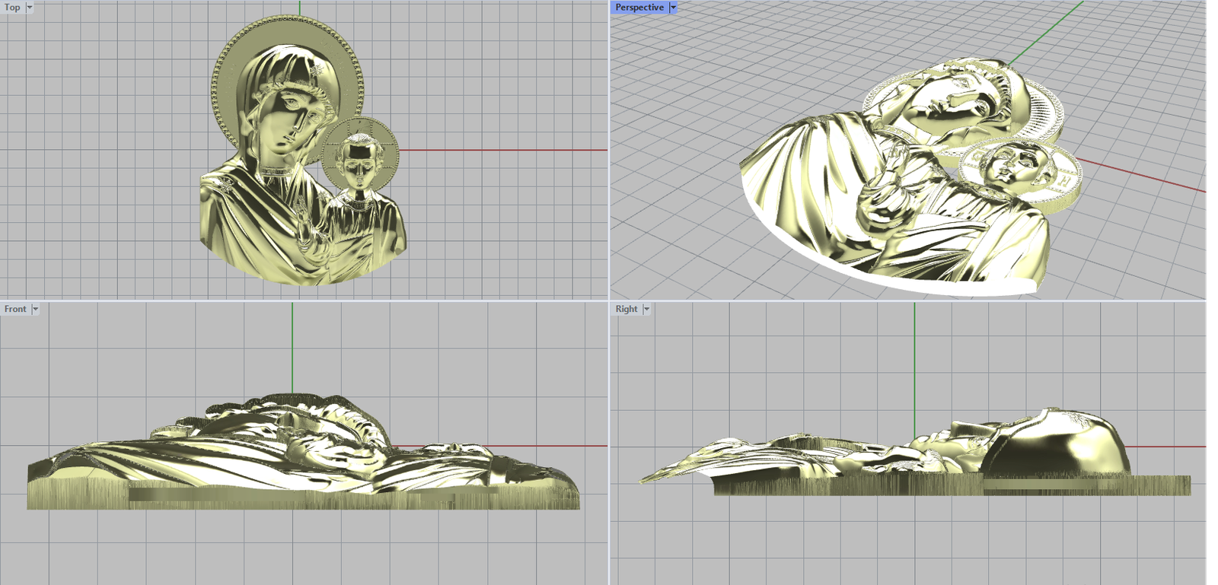The image size is (1218, 585).
Task: Click the child's face in Top viewport
Action: (x=359, y=161)
